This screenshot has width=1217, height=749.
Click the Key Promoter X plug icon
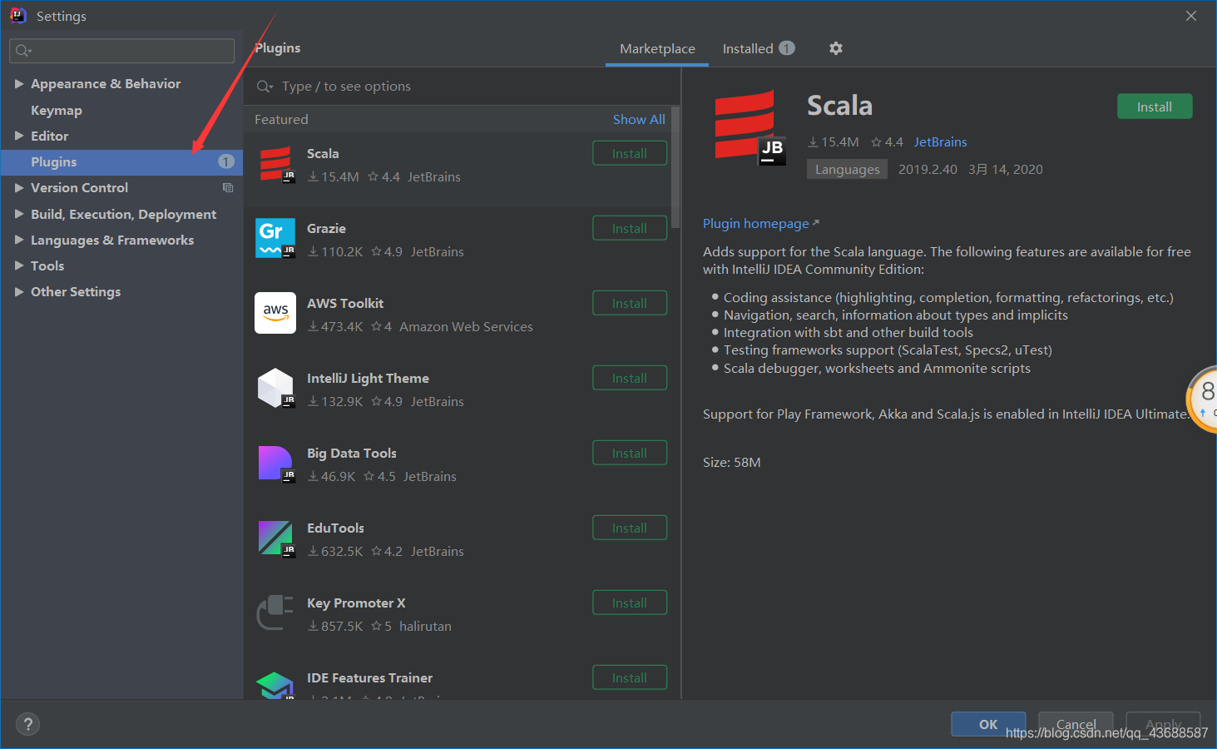tap(275, 613)
